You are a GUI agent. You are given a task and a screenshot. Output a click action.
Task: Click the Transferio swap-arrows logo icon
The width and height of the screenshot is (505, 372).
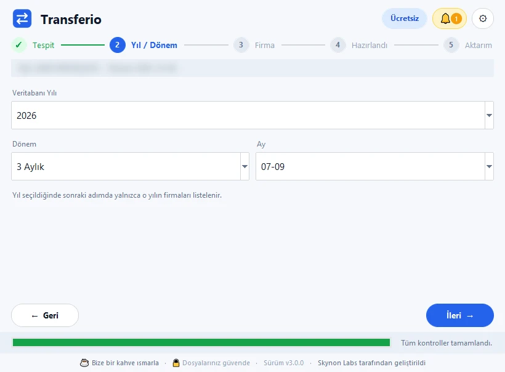pyautogui.click(x=22, y=18)
